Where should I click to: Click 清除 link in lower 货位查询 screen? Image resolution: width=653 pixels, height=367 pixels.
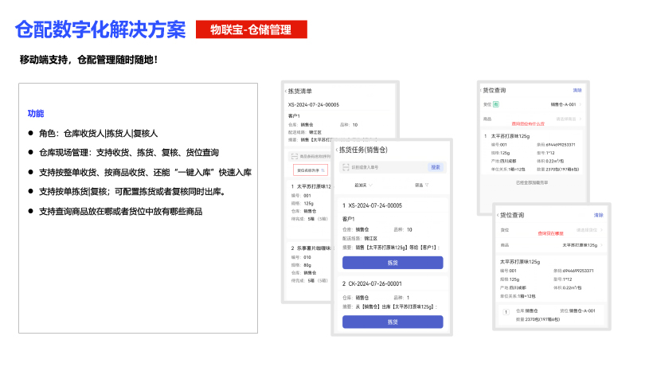598,215
